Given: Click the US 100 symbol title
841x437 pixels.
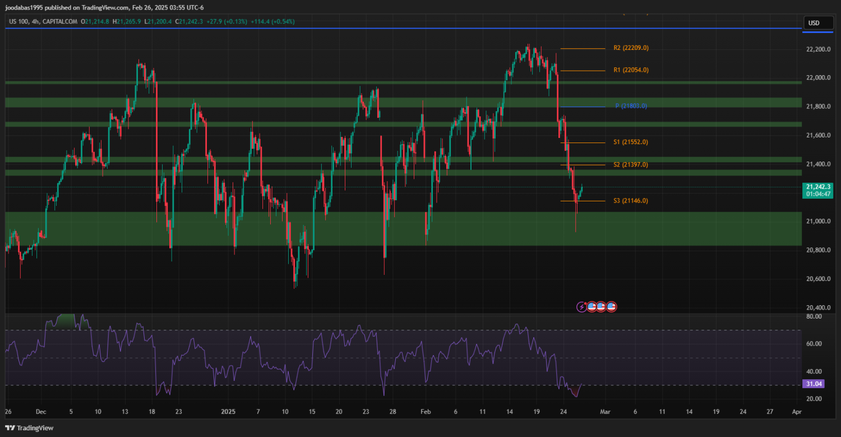Looking at the screenshot, I should click(x=21, y=22).
